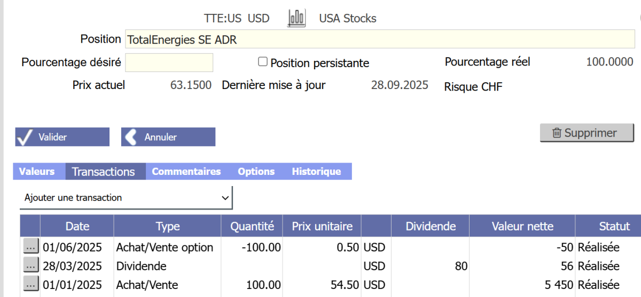Open the Commentaires tab
The width and height of the screenshot is (641, 297).
186,172
